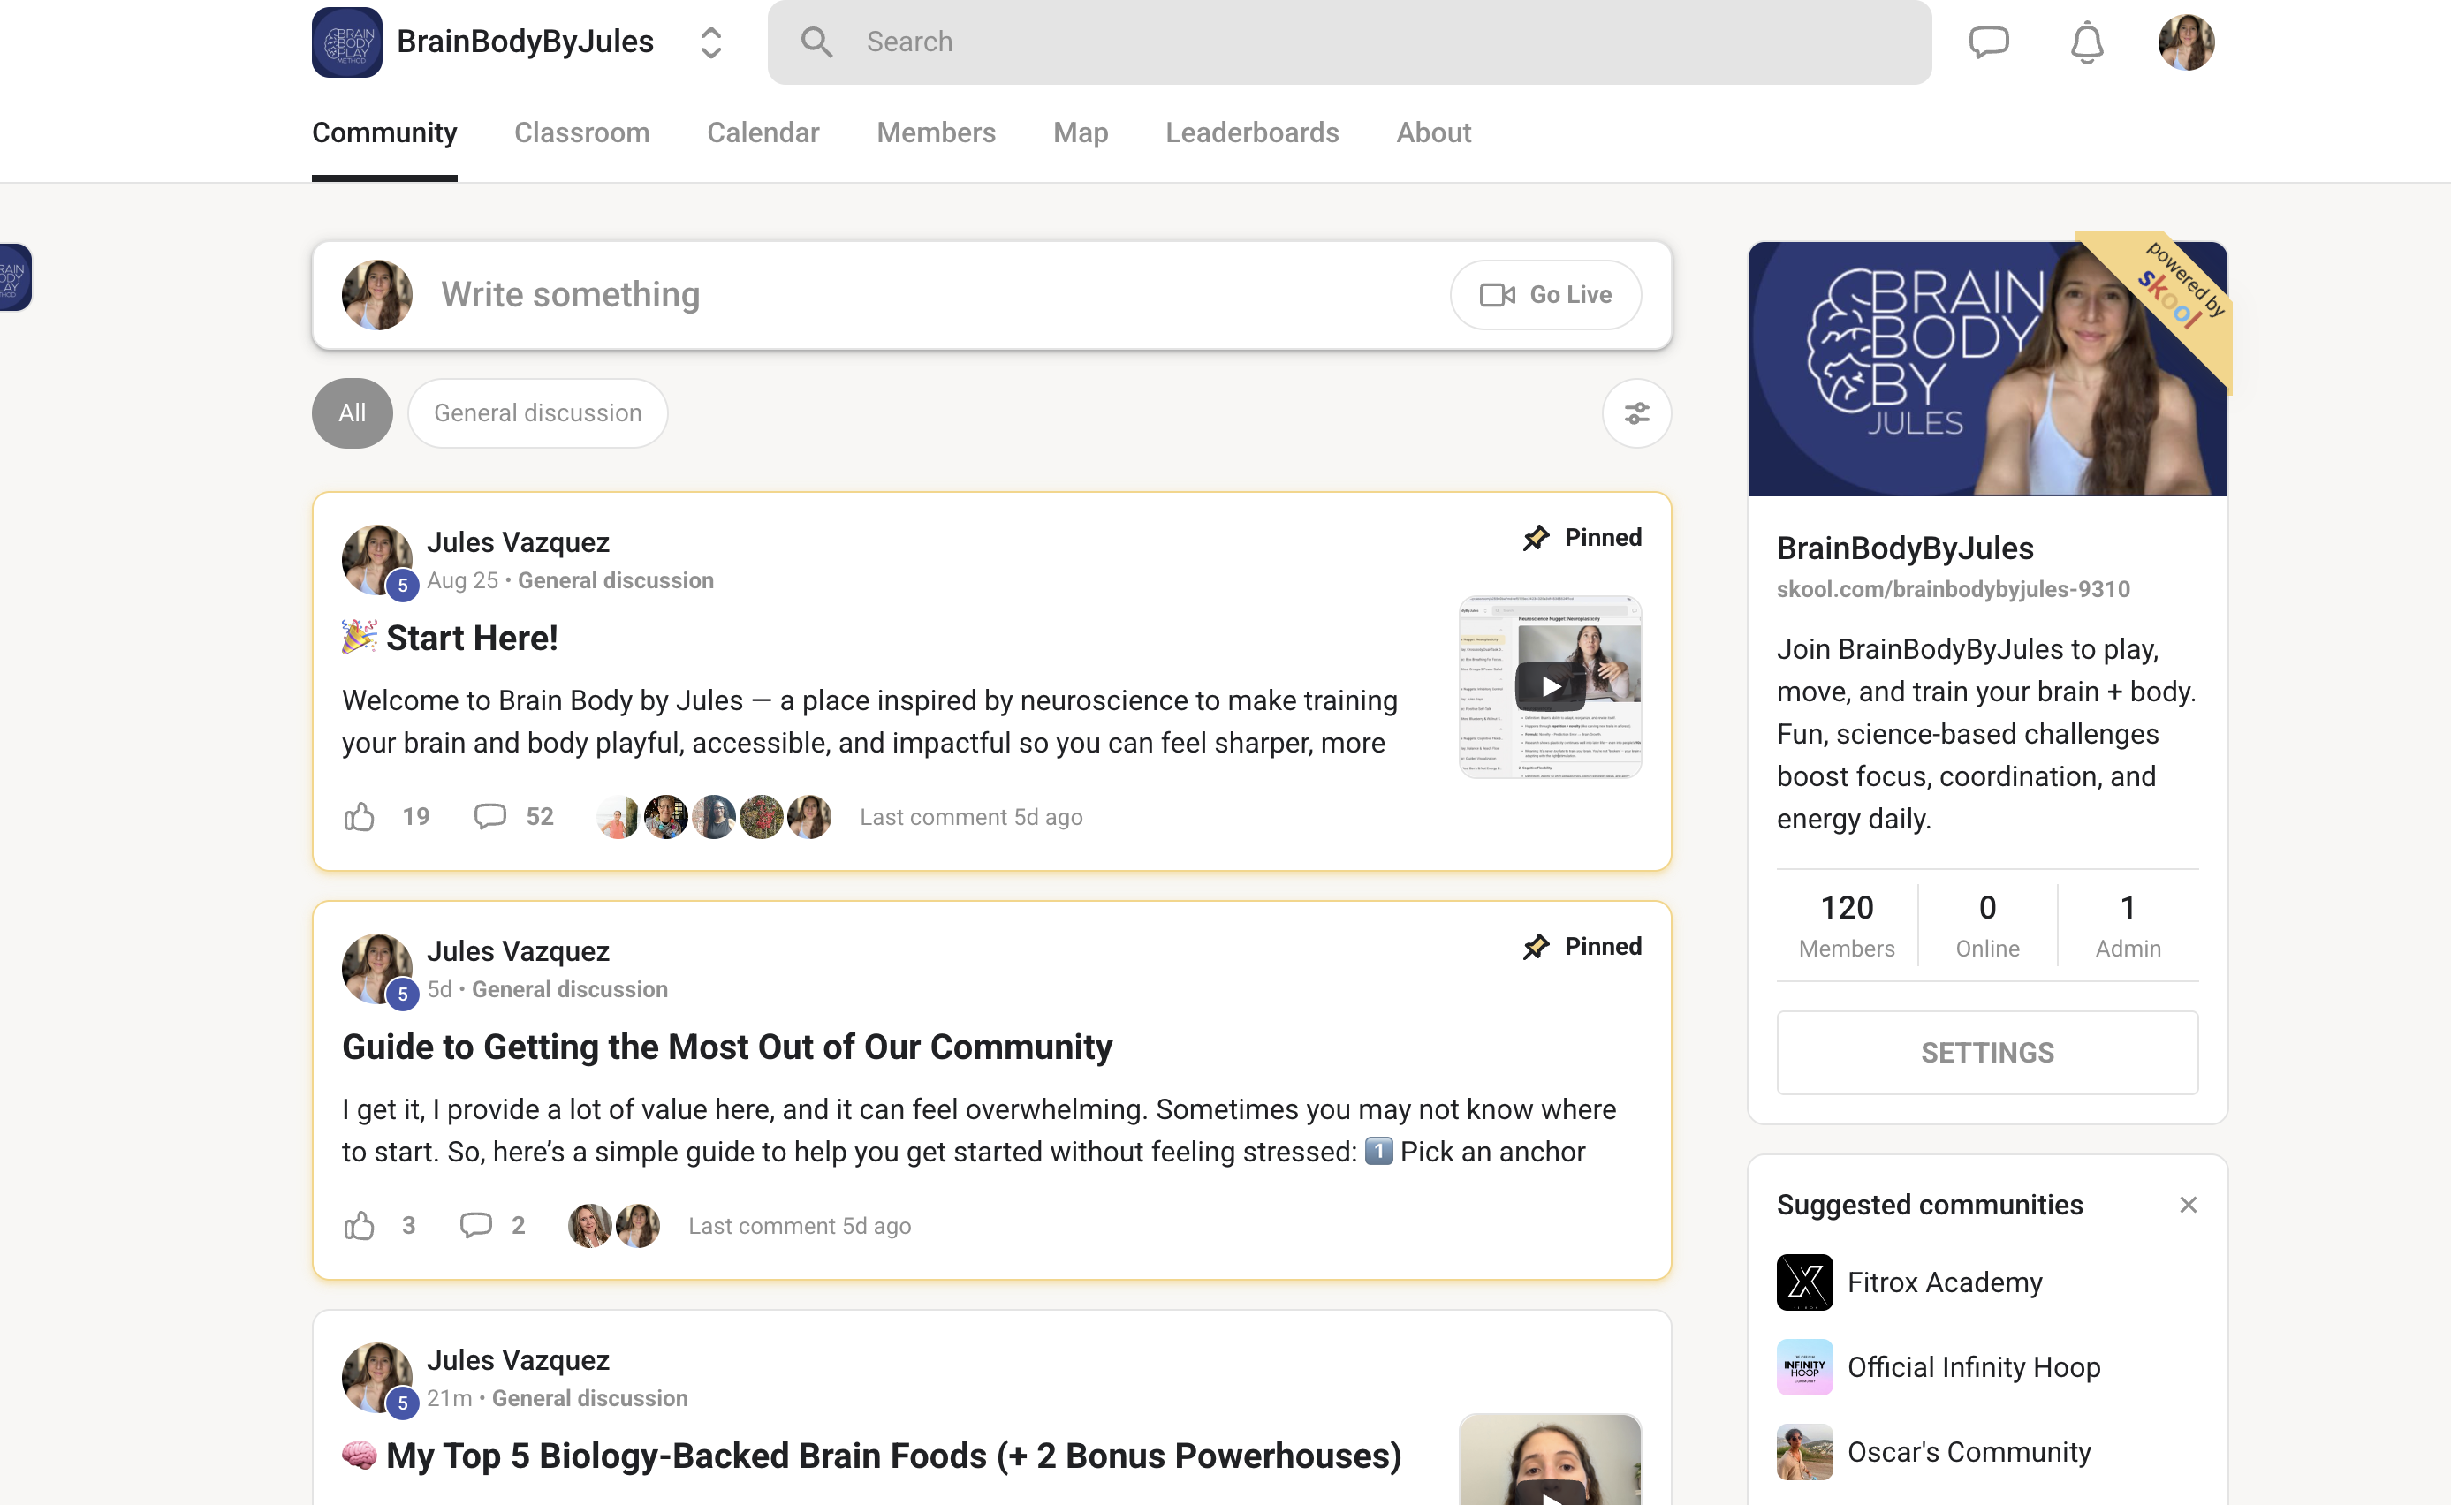Expand the community switcher chevrons
The height and width of the screenshot is (1505, 2451).
point(710,42)
